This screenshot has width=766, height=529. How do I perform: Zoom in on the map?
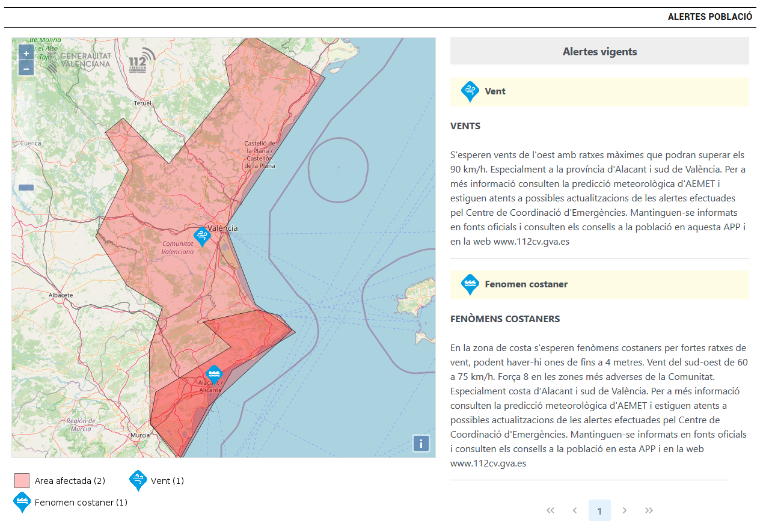pos(26,53)
